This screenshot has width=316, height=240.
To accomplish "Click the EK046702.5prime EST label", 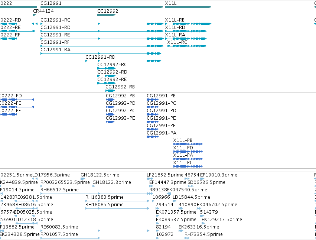I will tap(217, 205).
